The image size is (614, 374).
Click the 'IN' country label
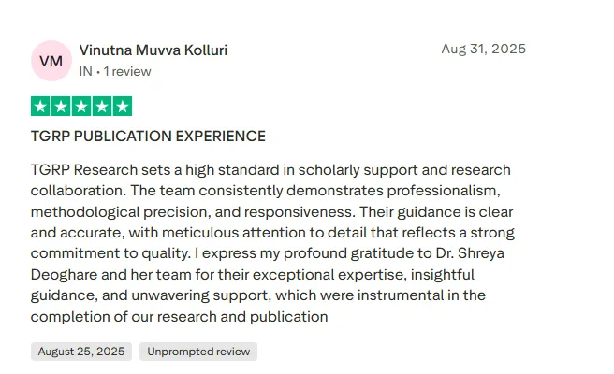pos(85,71)
